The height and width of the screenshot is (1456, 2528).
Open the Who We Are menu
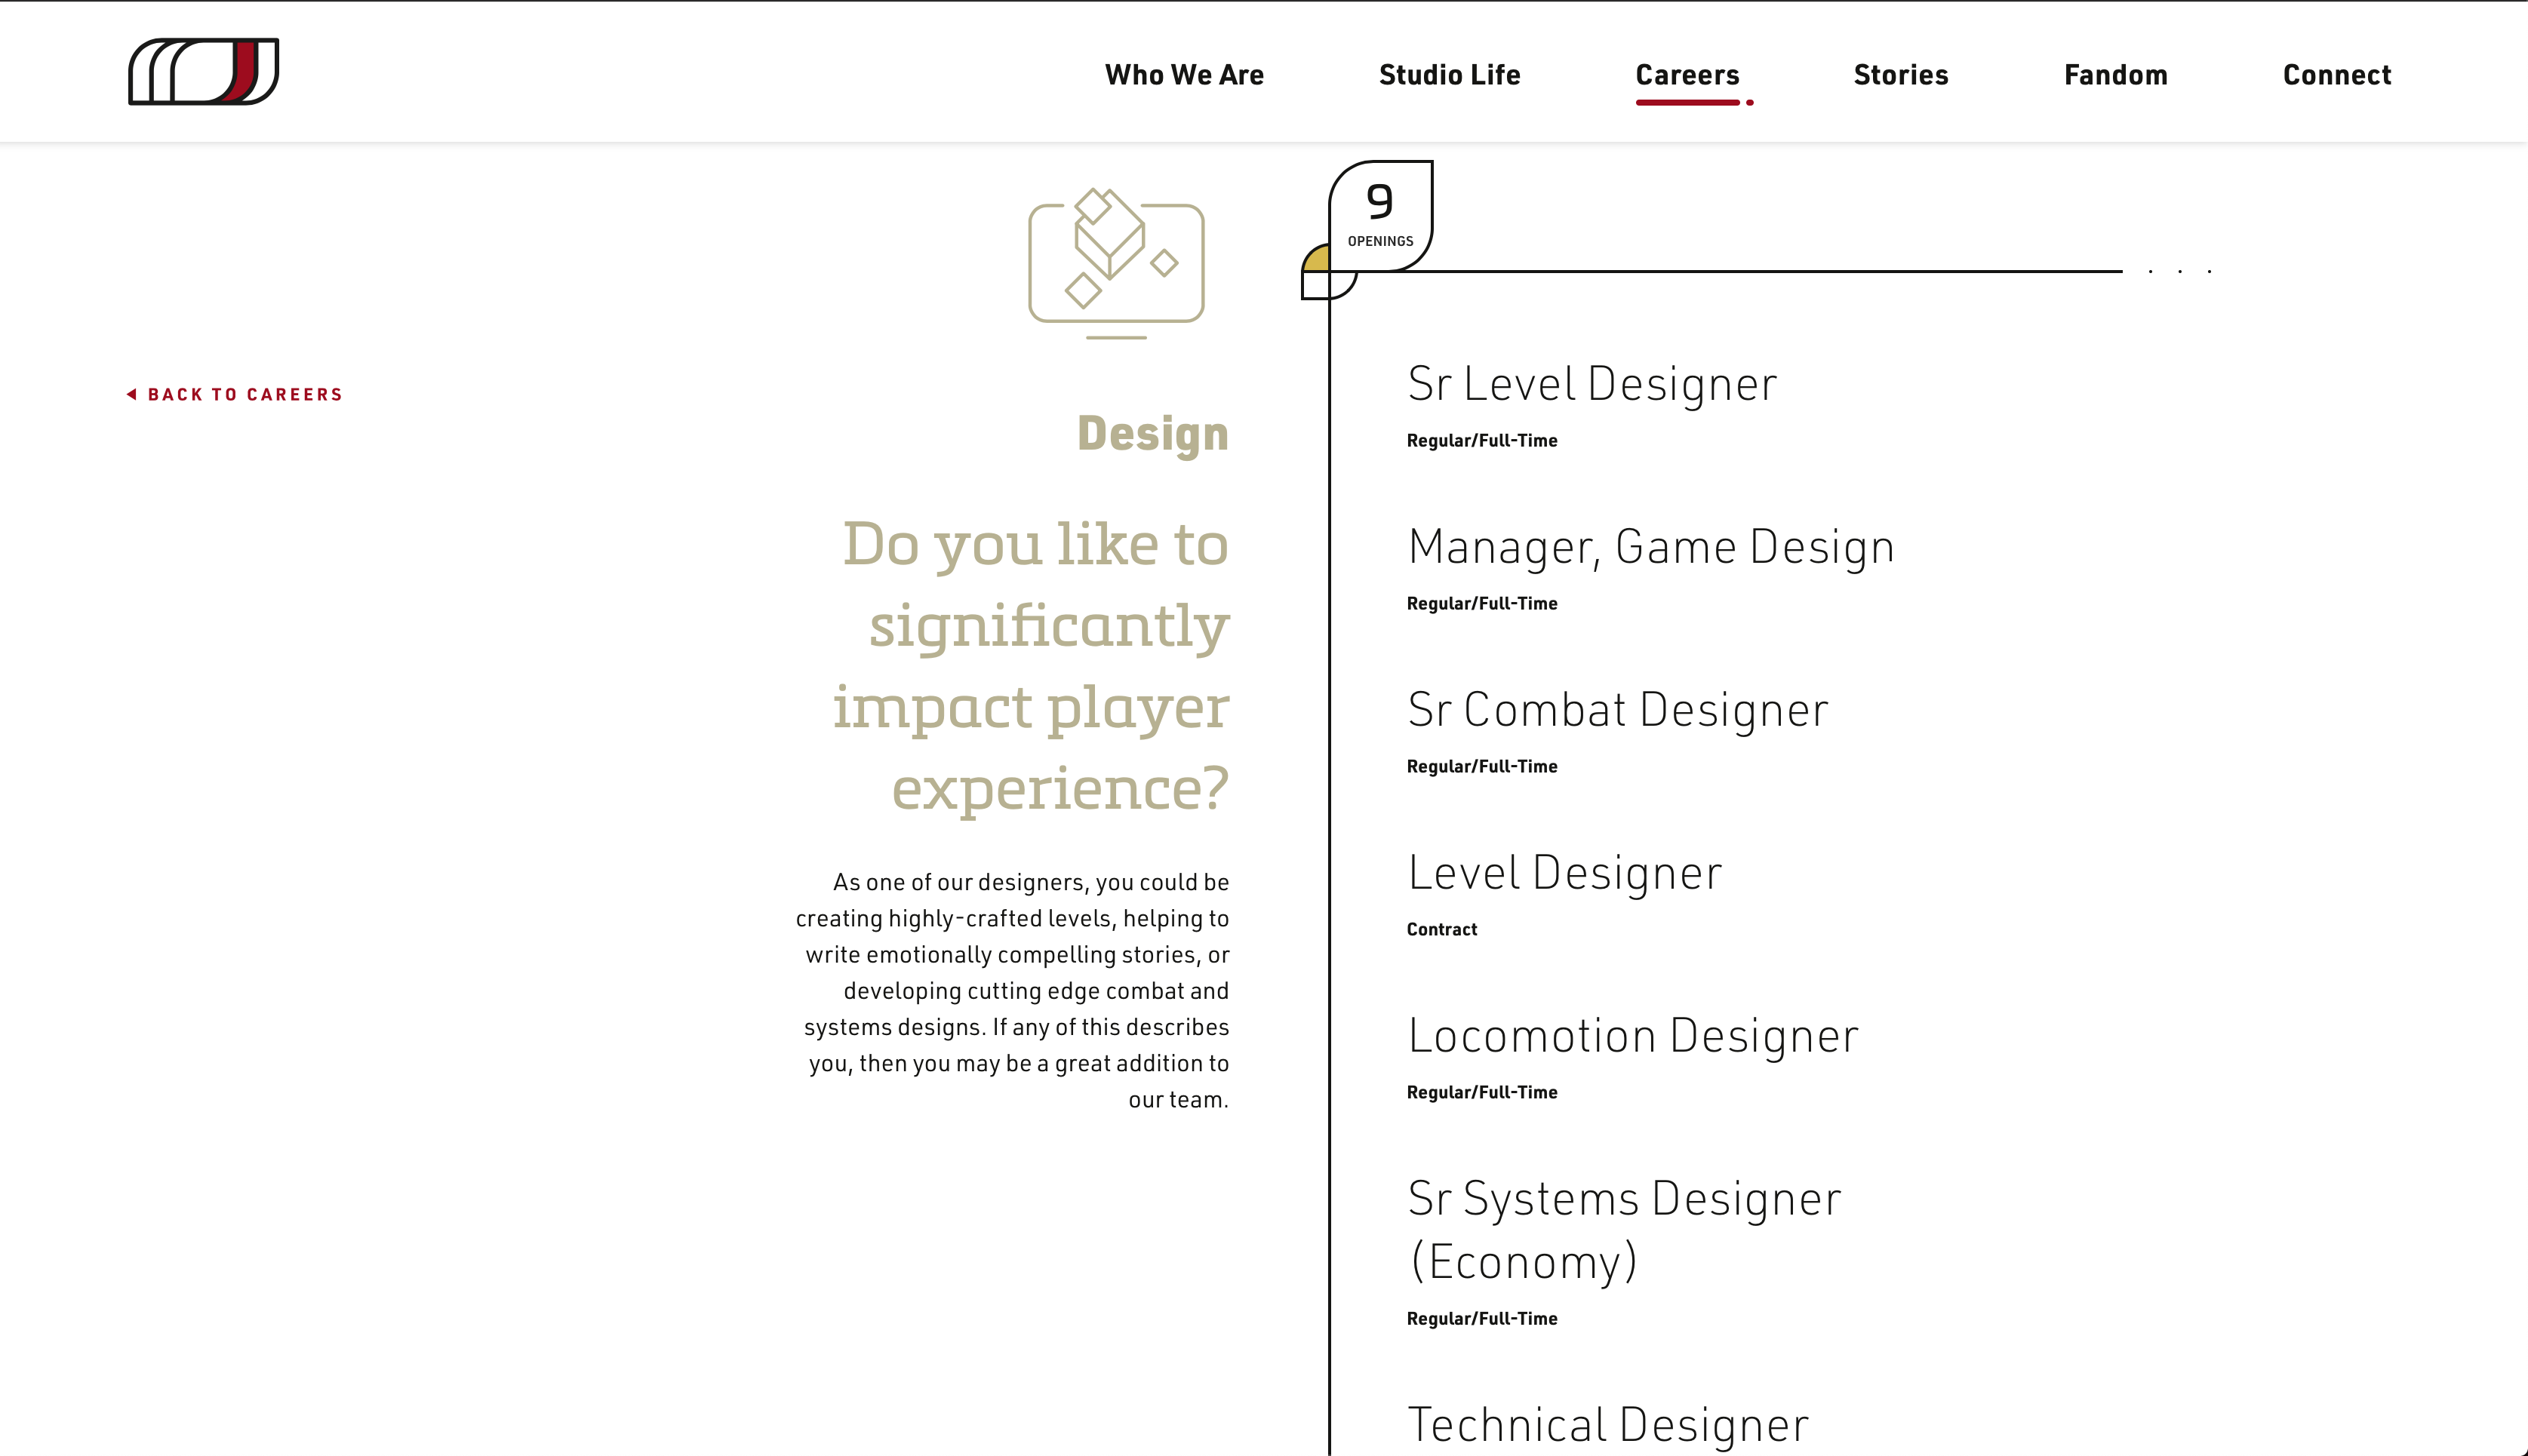[x=1184, y=75]
